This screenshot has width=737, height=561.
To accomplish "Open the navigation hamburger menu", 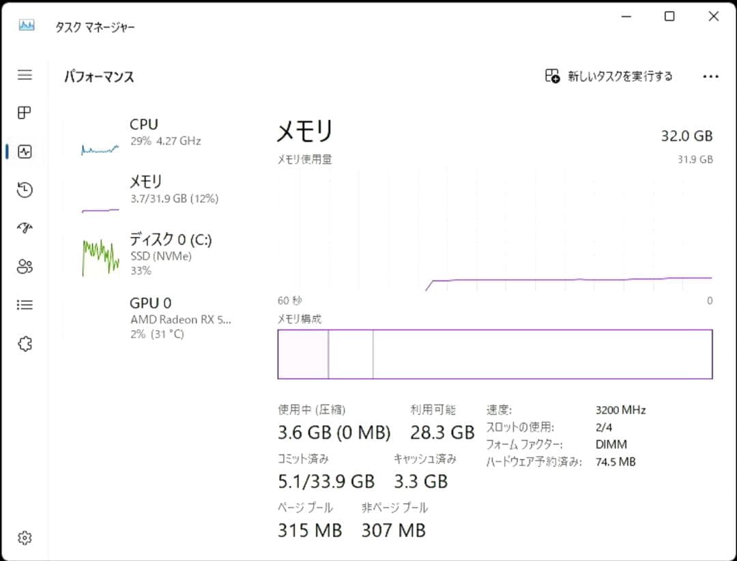I will coord(25,75).
